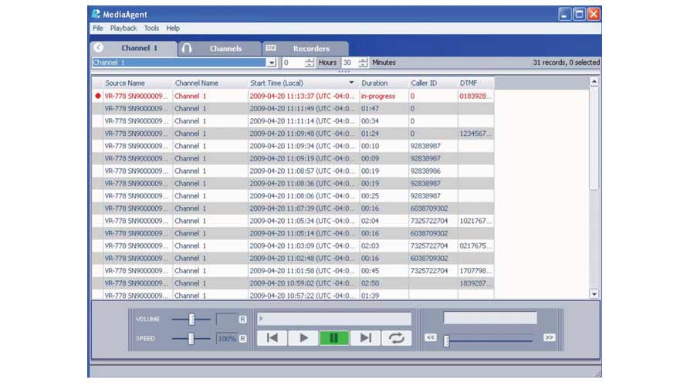
Task: Click the back arrow icon on Channel 1 tab
Action: pyautogui.click(x=99, y=48)
